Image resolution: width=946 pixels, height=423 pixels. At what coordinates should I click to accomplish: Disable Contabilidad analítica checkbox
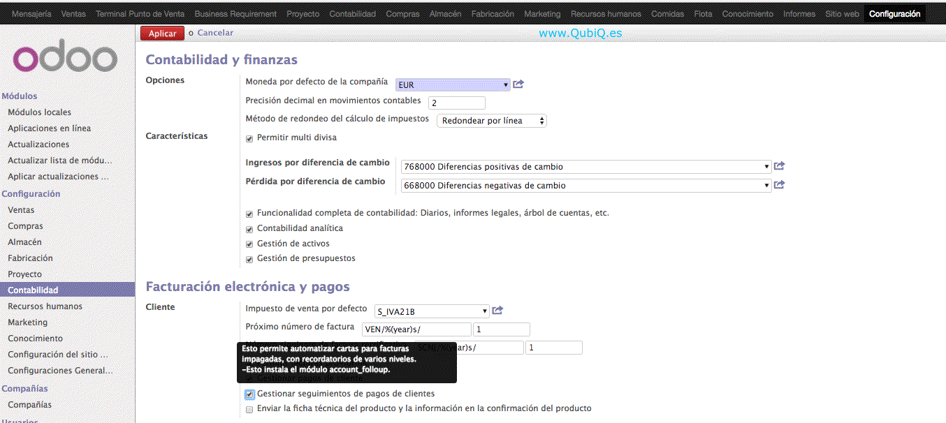point(249,229)
